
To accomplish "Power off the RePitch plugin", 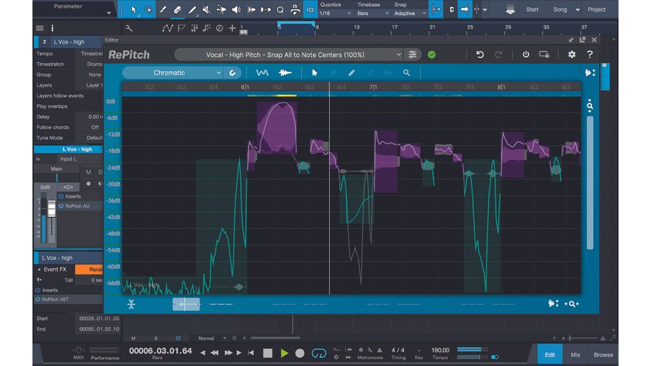I will [x=526, y=55].
